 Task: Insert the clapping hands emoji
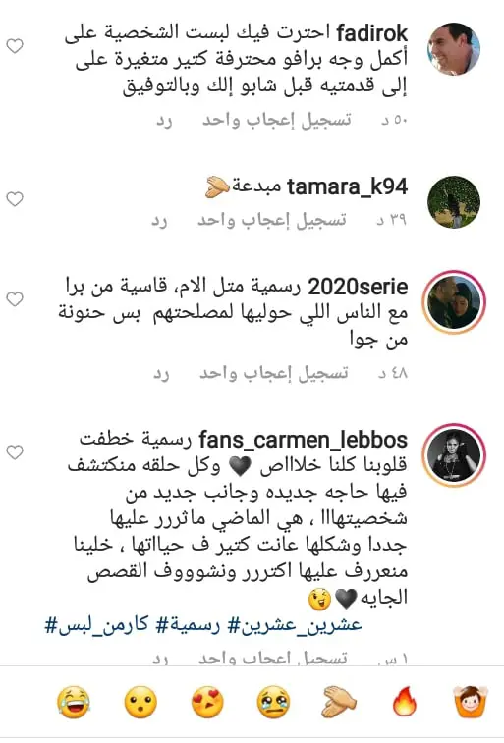coord(339,702)
